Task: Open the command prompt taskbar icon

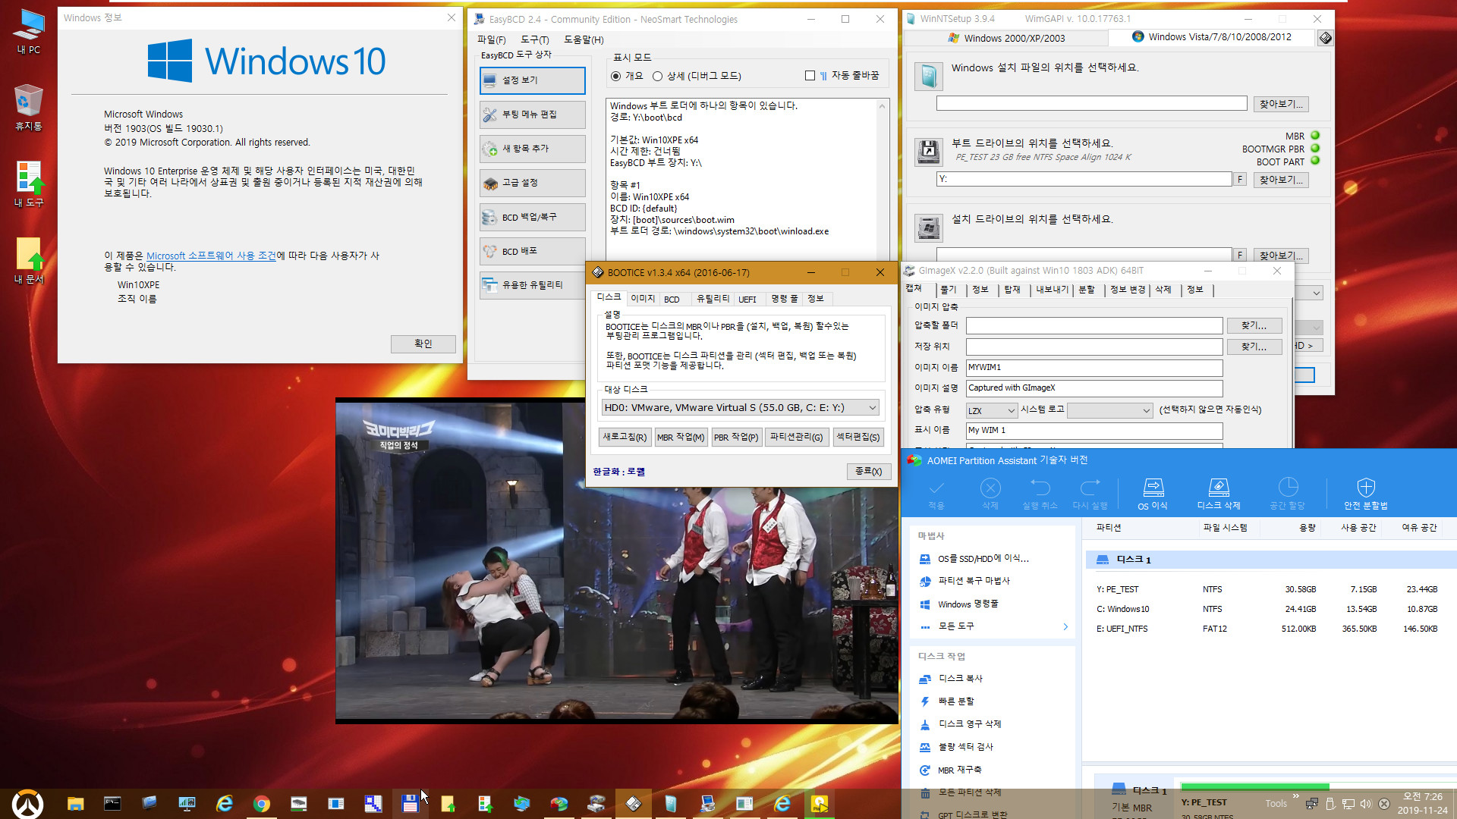Action: pyautogui.click(x=112, y=804)
